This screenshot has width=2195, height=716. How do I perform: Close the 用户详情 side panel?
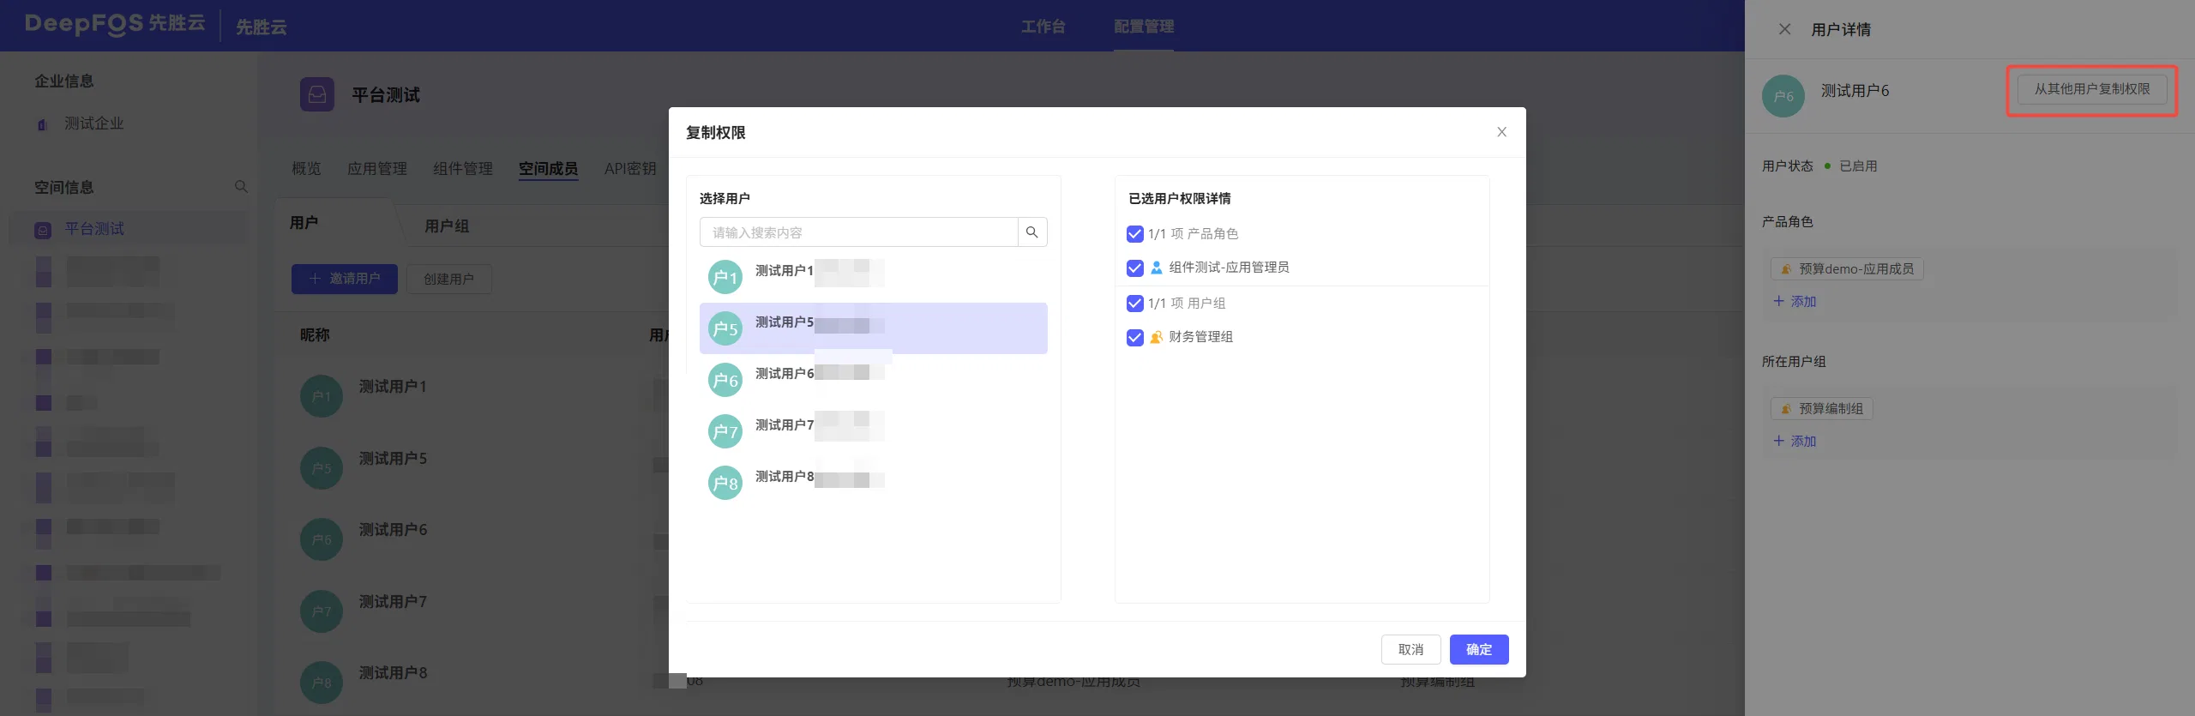click(1784, 29)
